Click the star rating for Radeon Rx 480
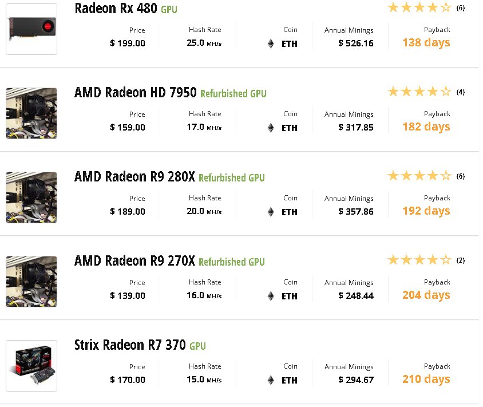483x407 pixels. (419, 7)
